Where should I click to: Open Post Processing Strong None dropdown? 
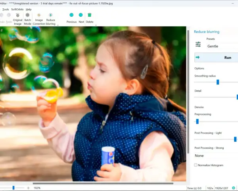point(216,156)
